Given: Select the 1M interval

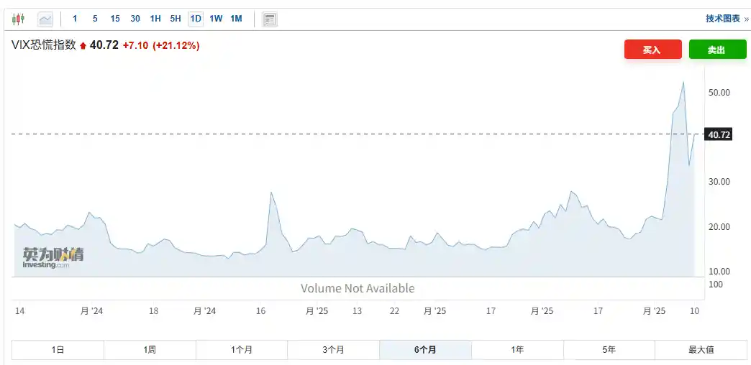Looking at the screenshot, I should 236,19.
